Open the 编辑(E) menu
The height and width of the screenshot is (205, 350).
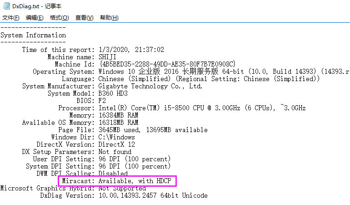point(35,18)
